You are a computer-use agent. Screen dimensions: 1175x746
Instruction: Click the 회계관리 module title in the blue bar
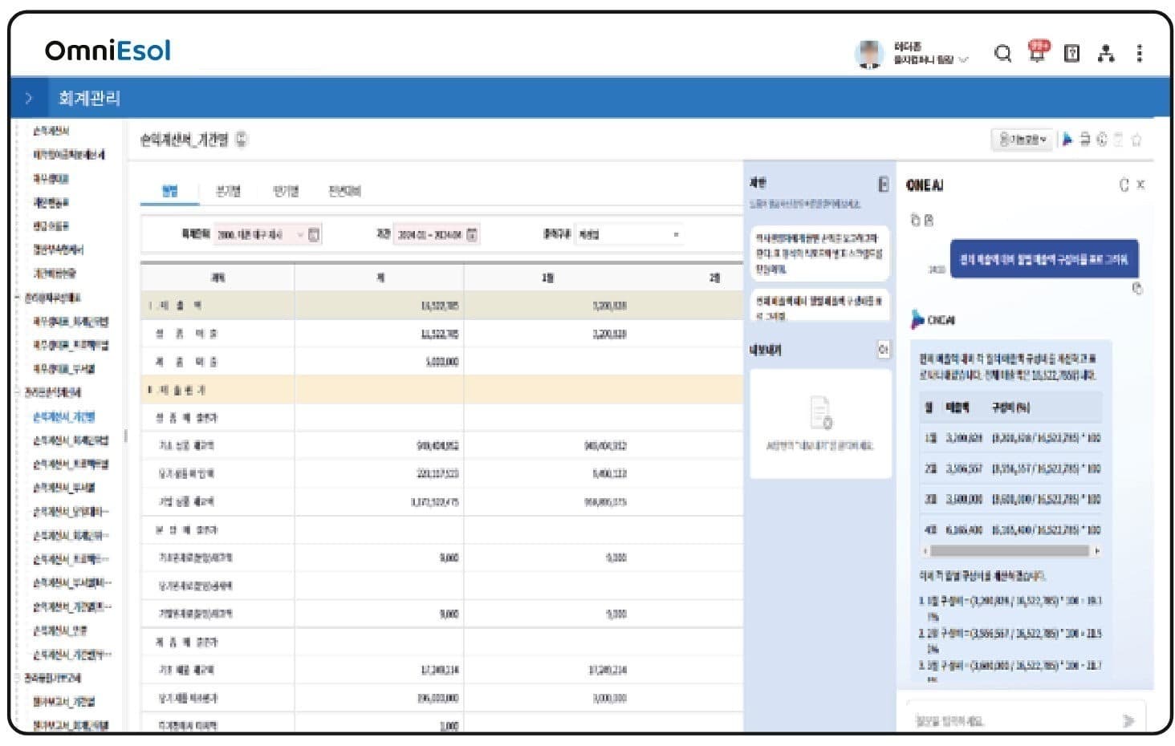pyautogui.click(x=89, y=98)
